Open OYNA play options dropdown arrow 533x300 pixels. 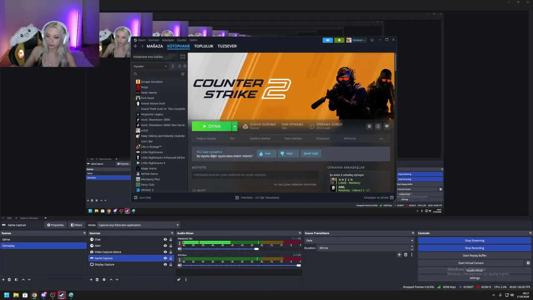point(235,126)
